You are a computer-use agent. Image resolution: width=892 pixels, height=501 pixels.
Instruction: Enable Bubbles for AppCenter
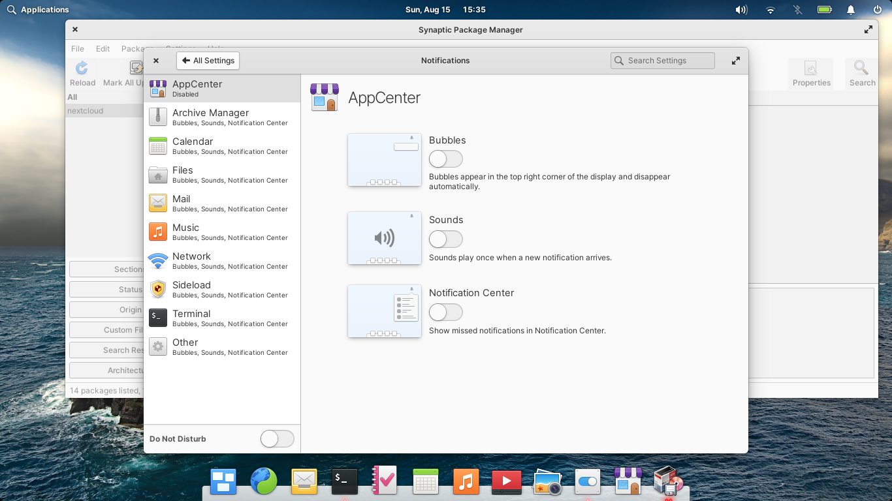tap(446, 159)
